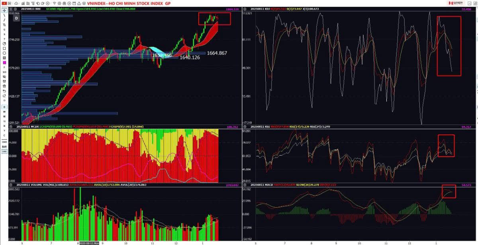
Task: Open the MACD panel settings gear
Action: point(245,185)
